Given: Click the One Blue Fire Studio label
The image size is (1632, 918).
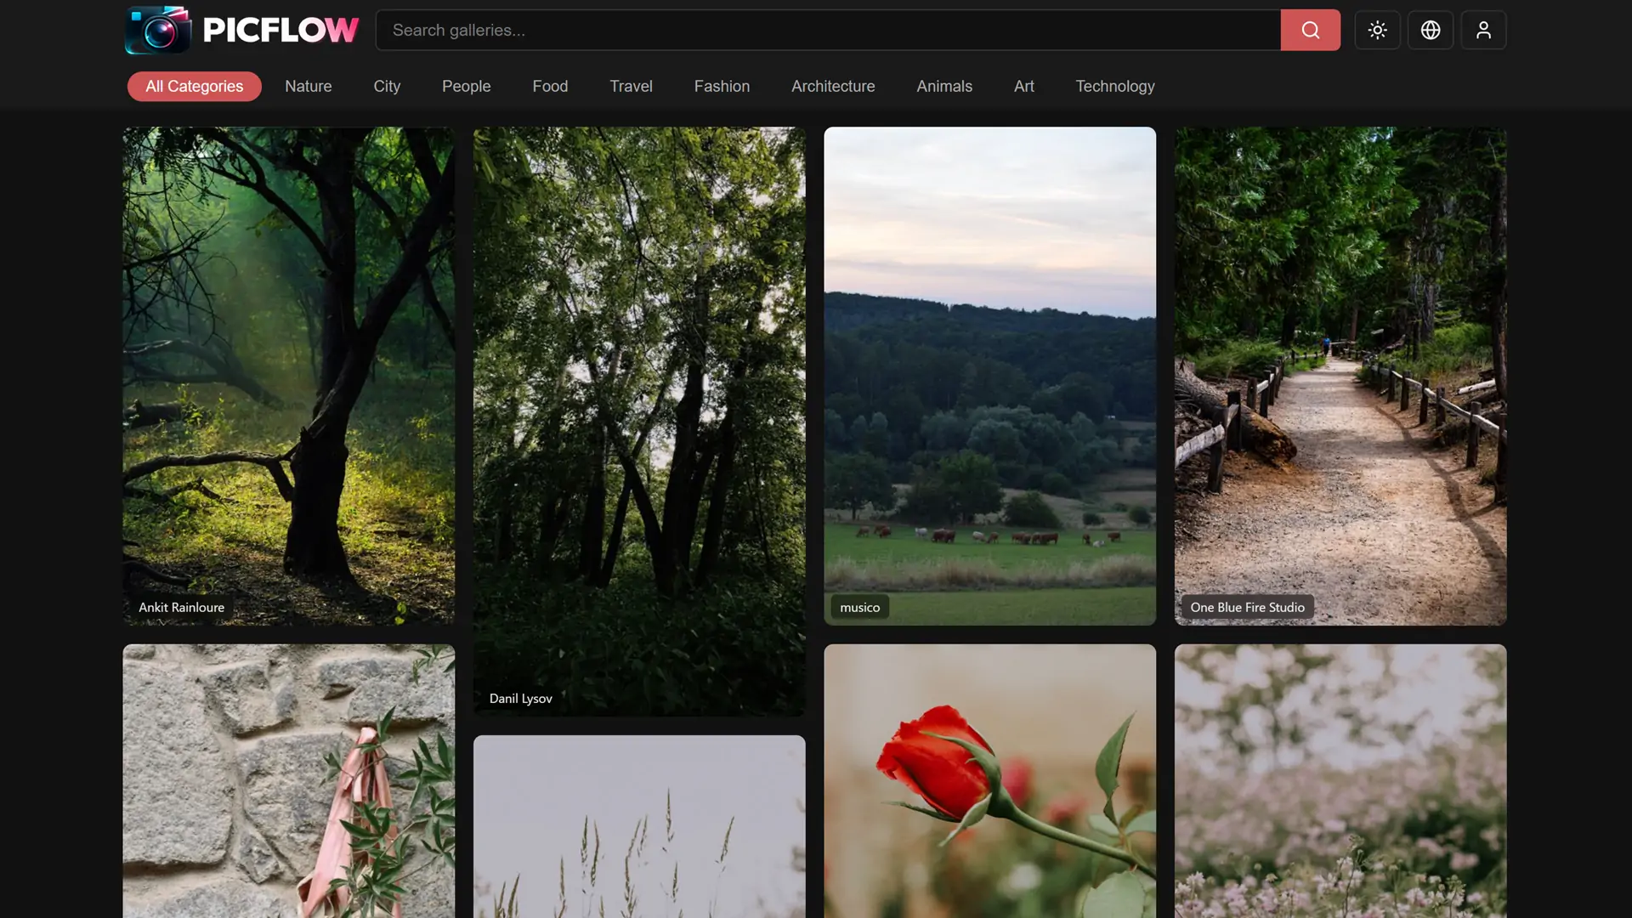Looking at the screenshot, I should tap(1247, 607).
